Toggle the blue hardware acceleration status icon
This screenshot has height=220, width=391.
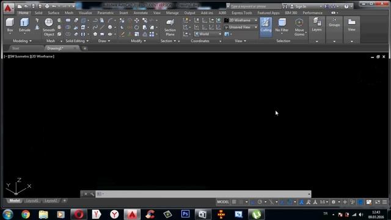pyautogui.click(x=360, y=202)
